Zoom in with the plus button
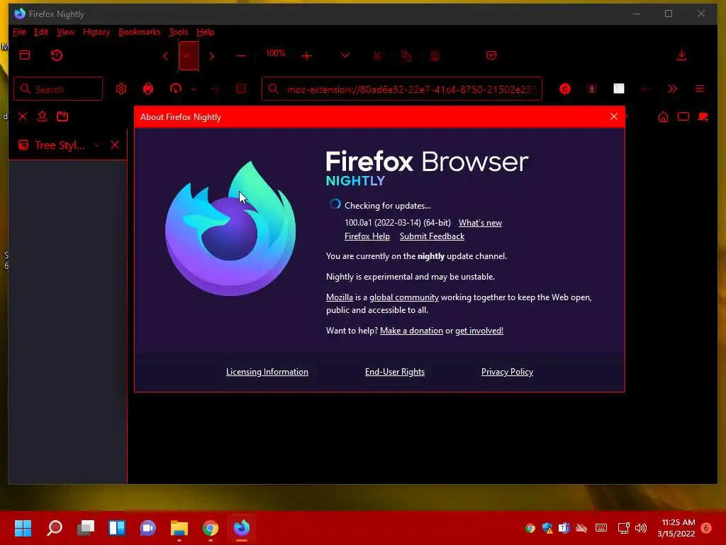 click(x=306, y=56)
